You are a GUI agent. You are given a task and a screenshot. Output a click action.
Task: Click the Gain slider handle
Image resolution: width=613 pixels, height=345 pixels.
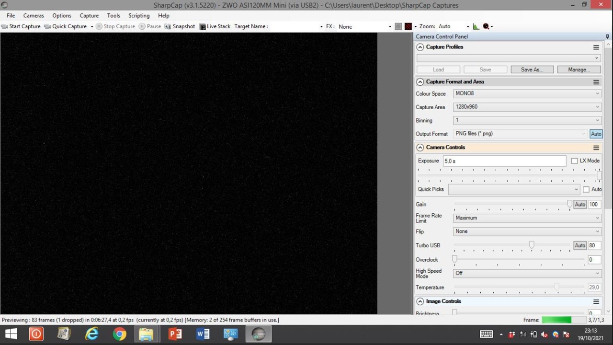[x=569, y=205]
